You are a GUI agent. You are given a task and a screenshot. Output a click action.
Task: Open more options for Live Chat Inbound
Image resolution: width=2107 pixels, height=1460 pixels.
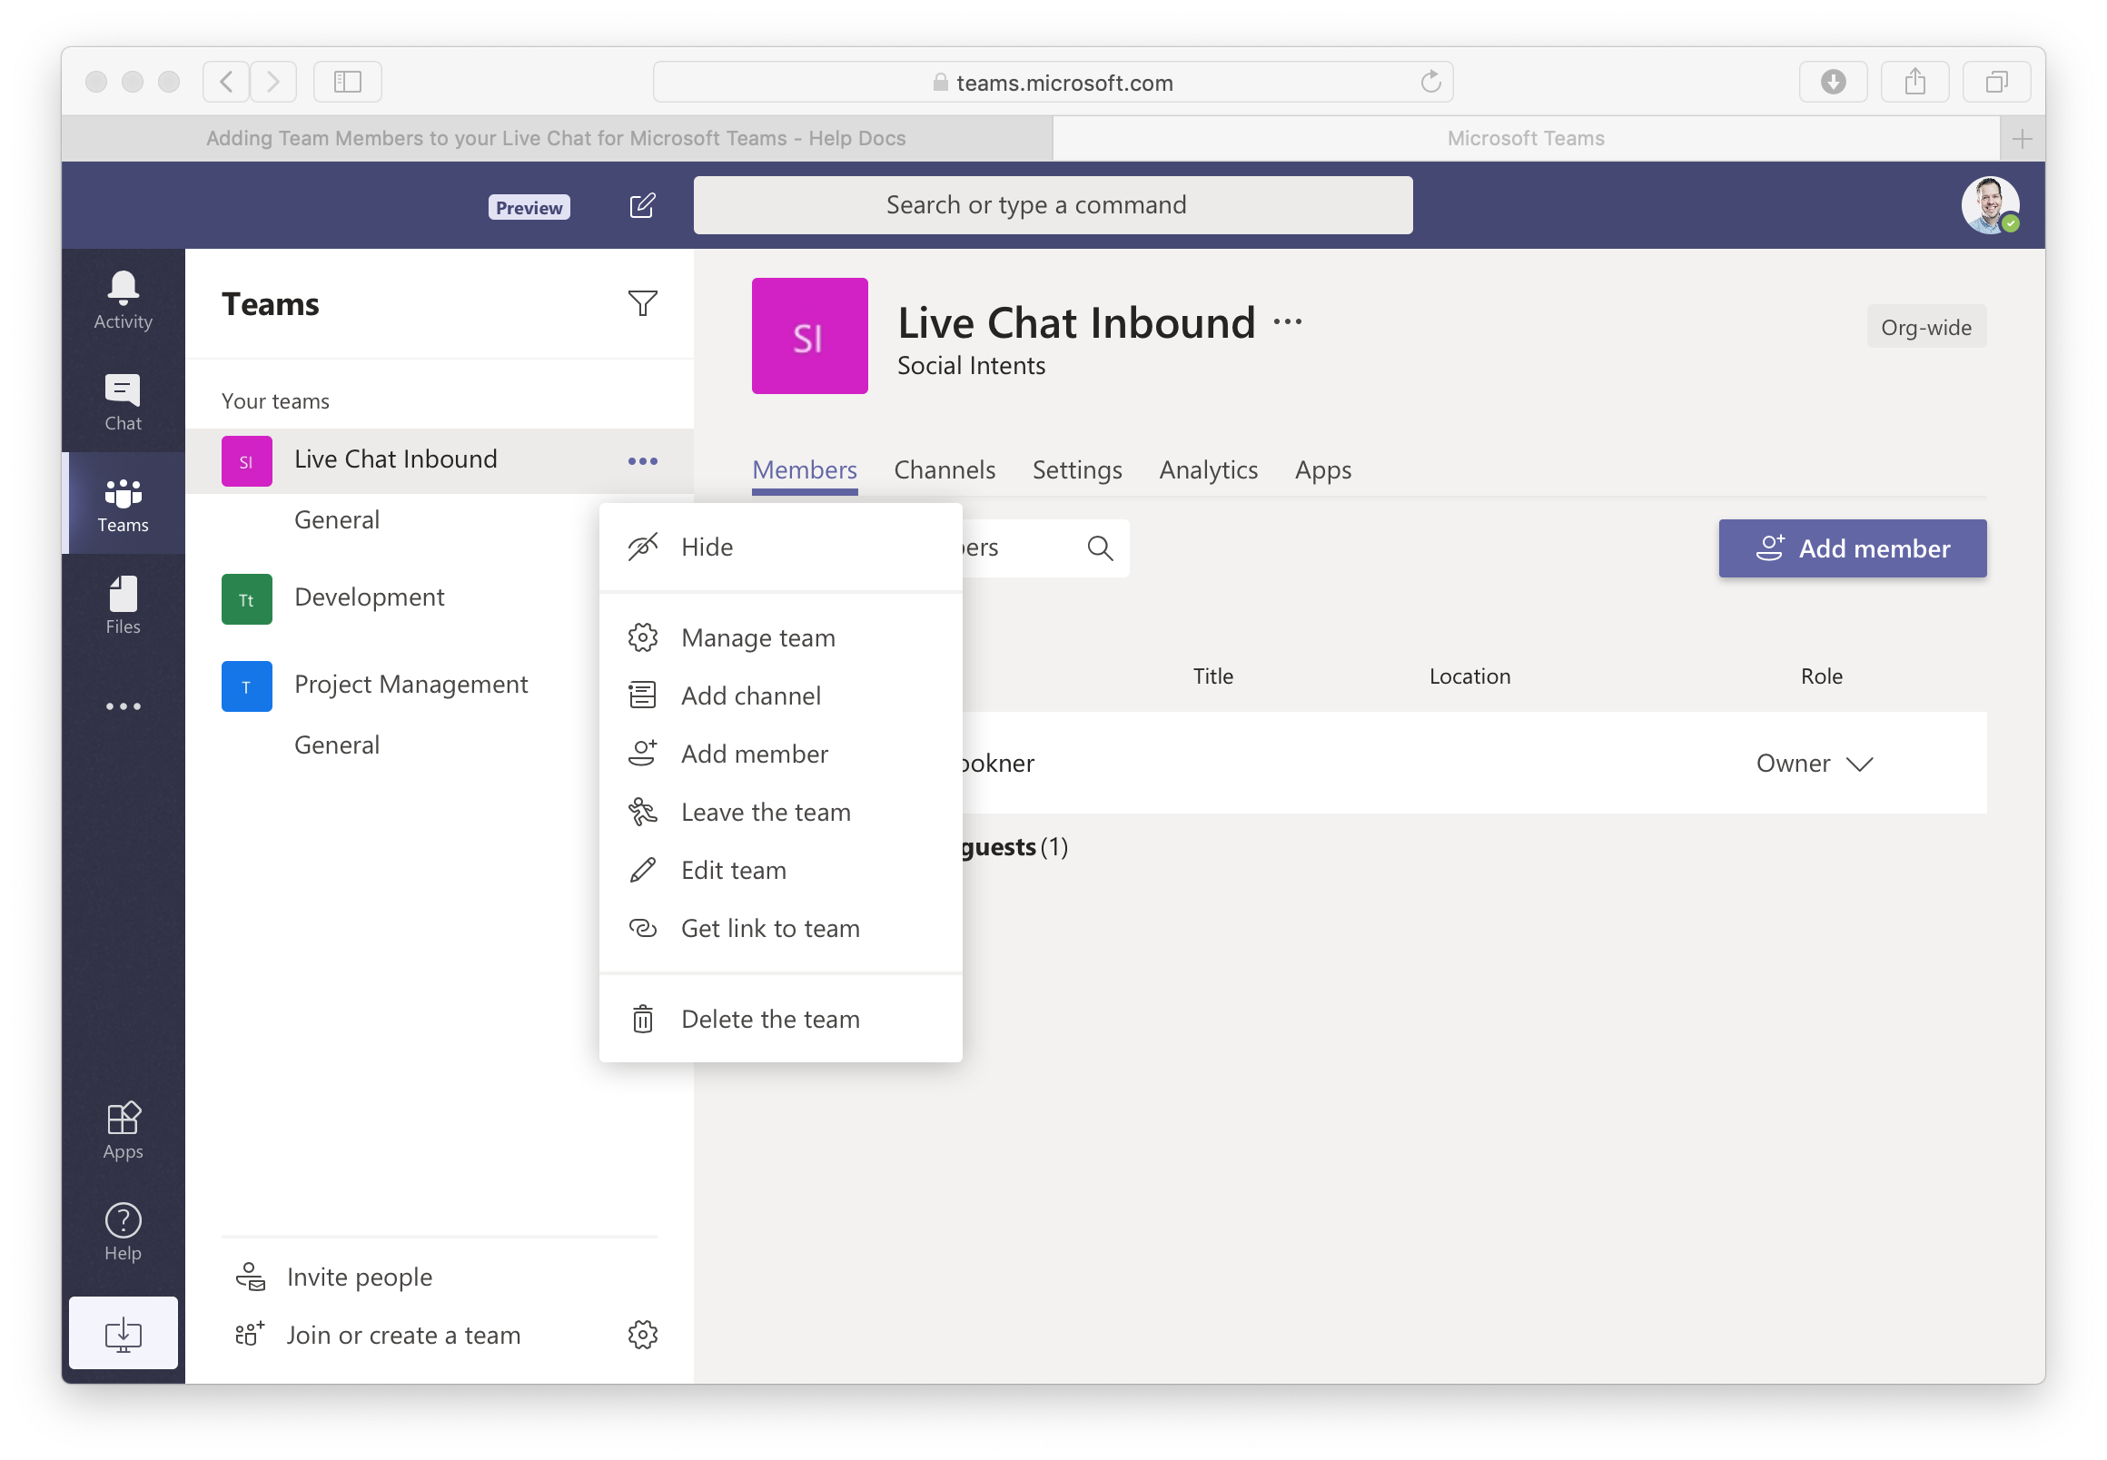click(x=643, y=460)
